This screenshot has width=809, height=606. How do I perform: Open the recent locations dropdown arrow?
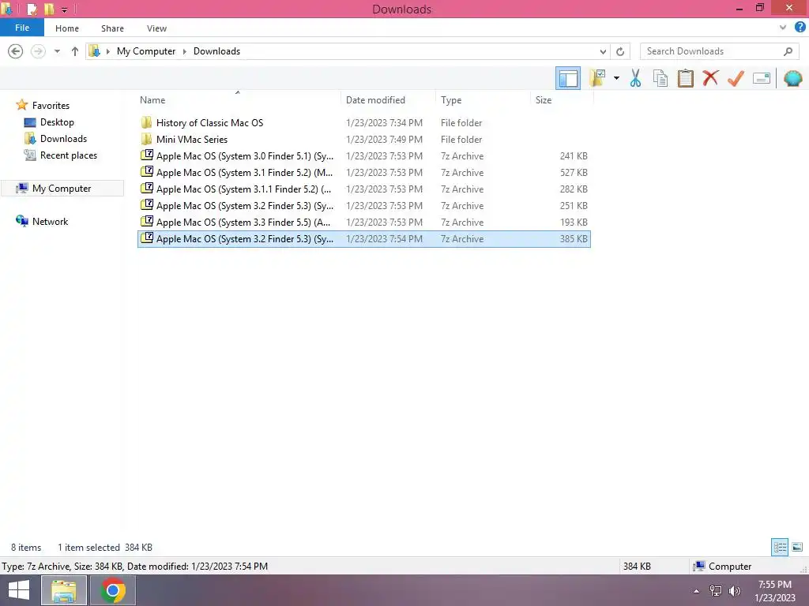pos(57,51)
